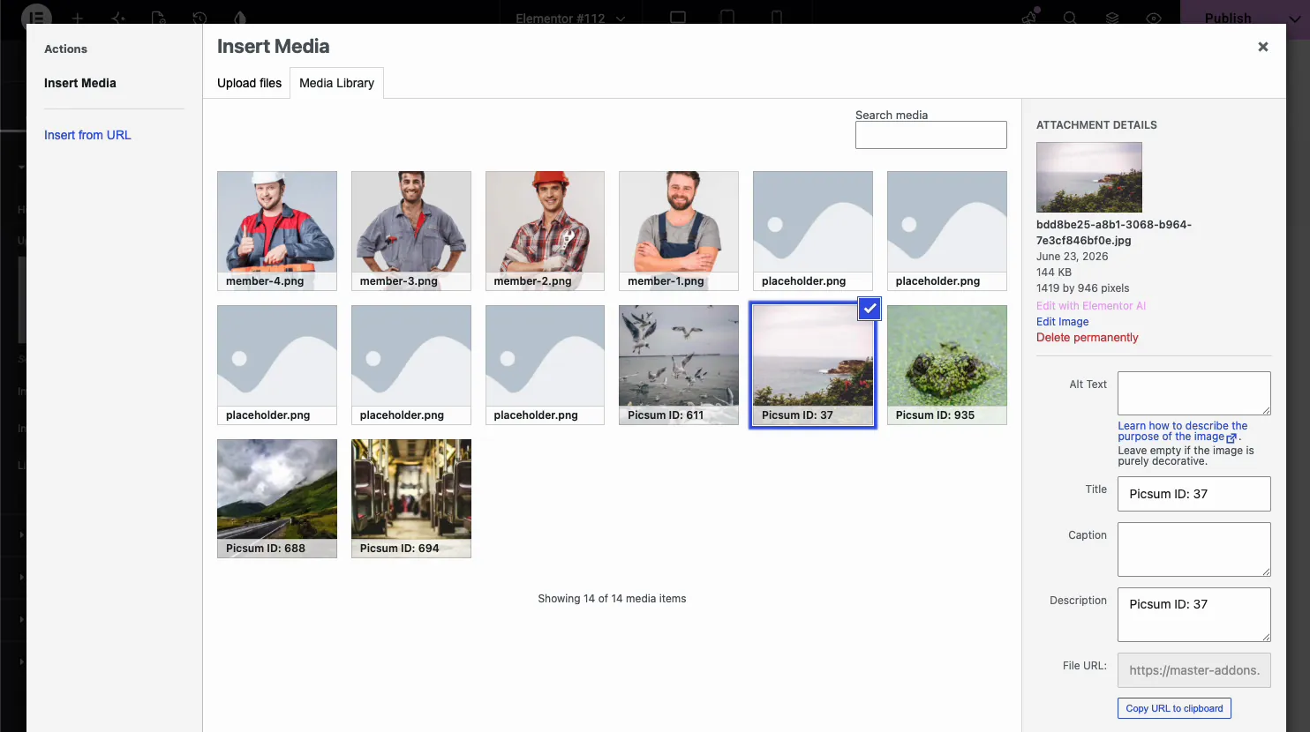The height and width of the screenshot is (732, 1310).
Task: Click the Preview eye icon
Action: [1154, 18]
